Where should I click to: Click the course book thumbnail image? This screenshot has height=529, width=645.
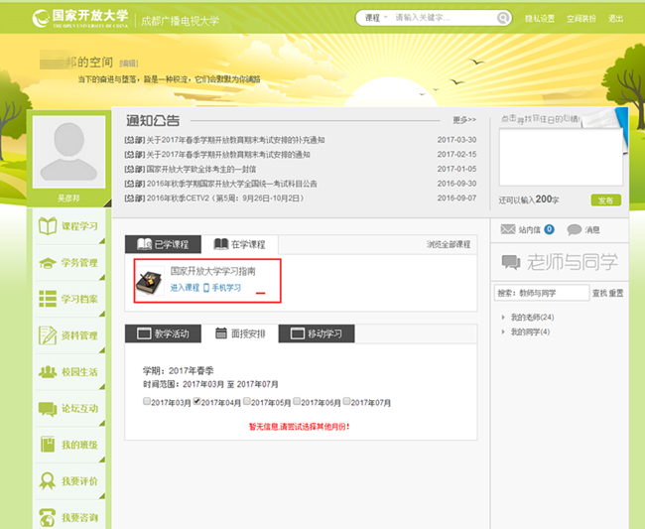coord(149,281)
